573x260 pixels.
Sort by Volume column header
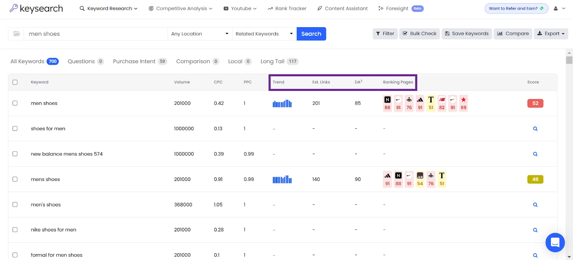[x=182, y=82]
